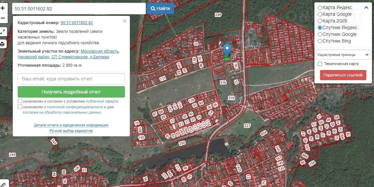The width and height of the screenshot is (374, 187).
Task: Zoom out the map with minus button
Action: tap(3, 18)
